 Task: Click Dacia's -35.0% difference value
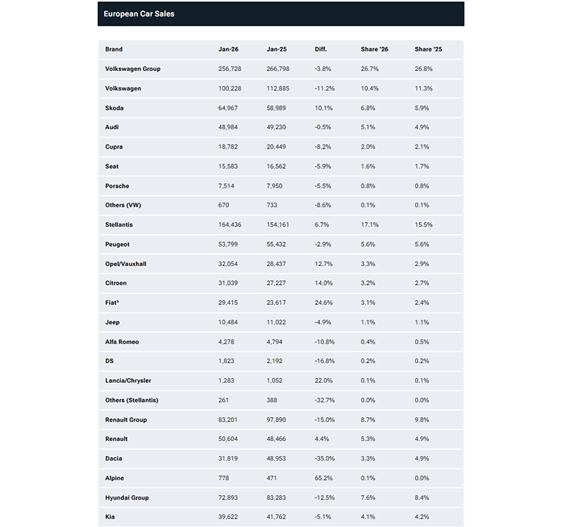pos(325,458)
